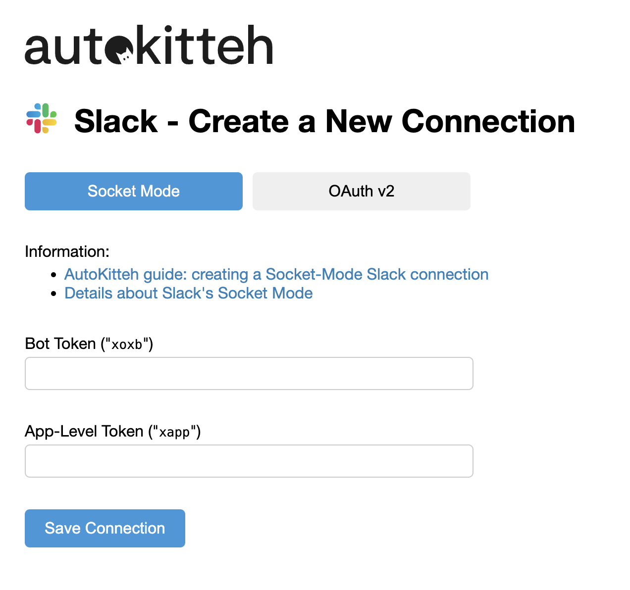630x590 pixels.
Task: Select the Socket Mode tab
Action: tap(134, 191)
